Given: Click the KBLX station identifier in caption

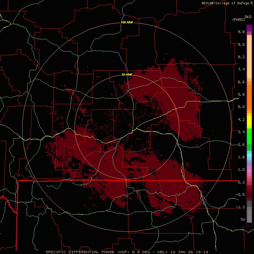Looking at the screenshot, I should click(x=163, y=252).
